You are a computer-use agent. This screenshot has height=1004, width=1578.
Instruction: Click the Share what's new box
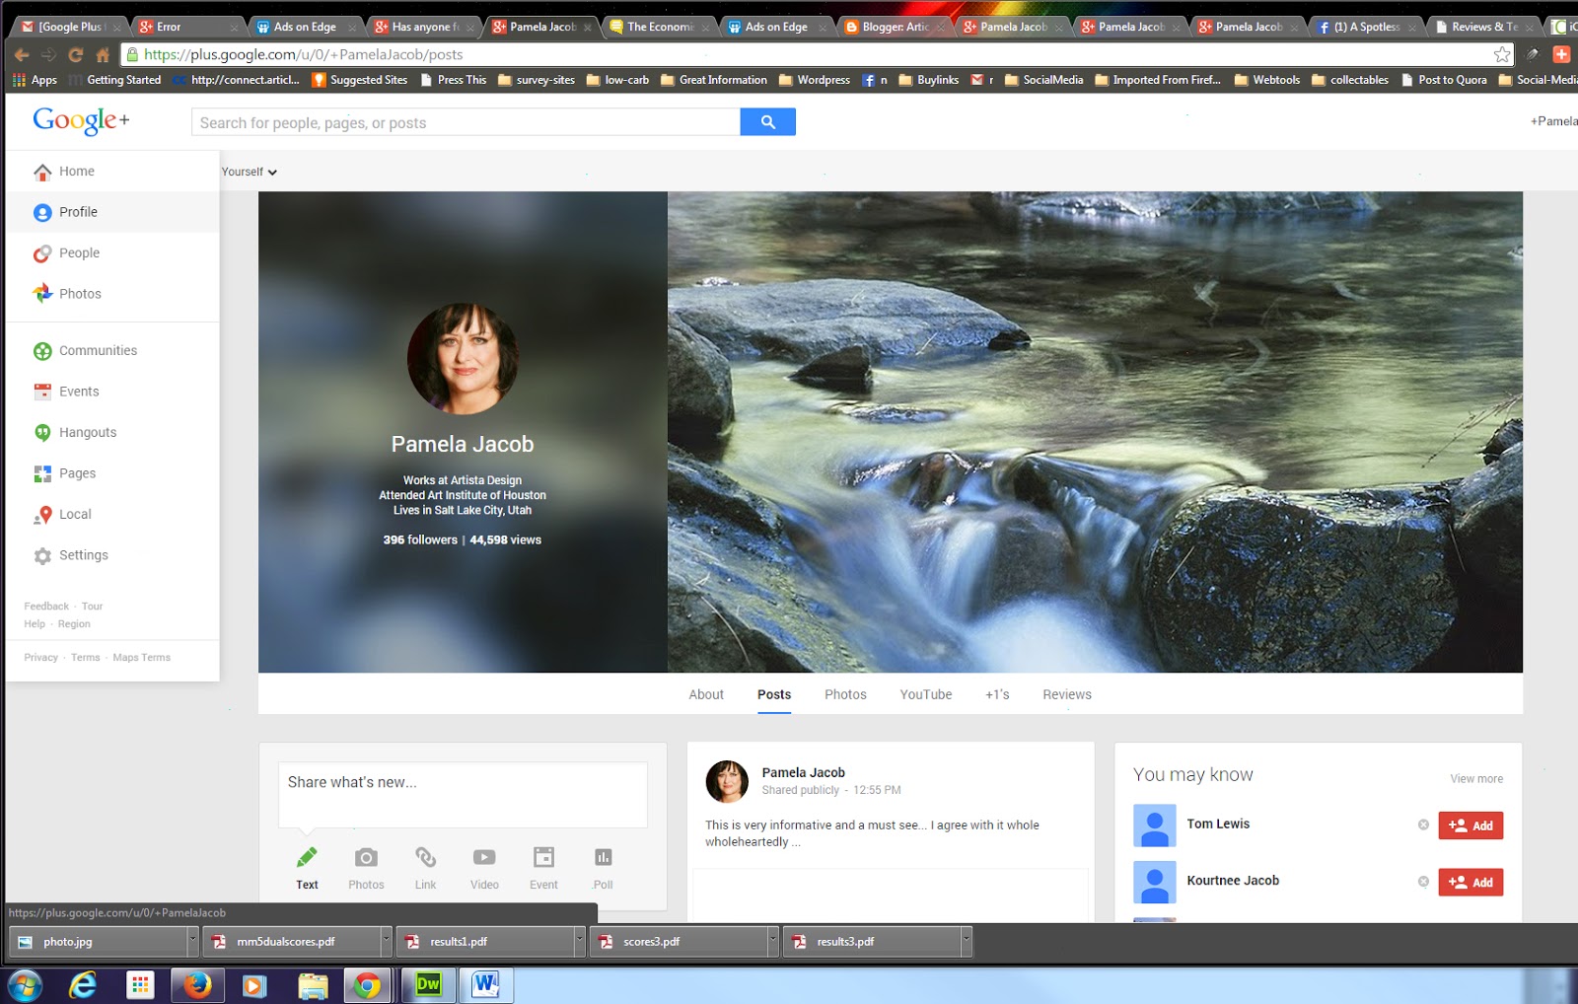463,794
